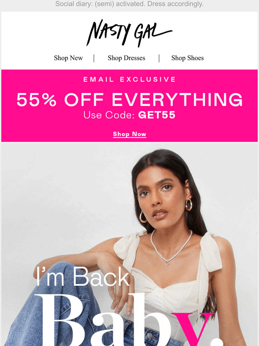Click the pink letter y in Baby
The height and width of the screenshot is (346, 259).
click(193, 329)
